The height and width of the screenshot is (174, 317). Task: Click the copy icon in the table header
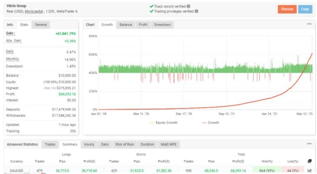[x=309, y=161]
